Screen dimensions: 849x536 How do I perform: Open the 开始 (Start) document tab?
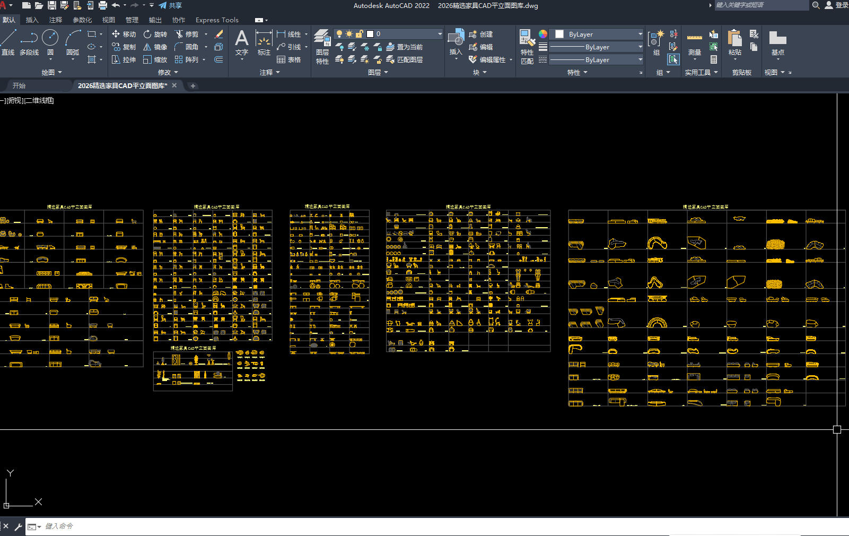coord(19,85)
